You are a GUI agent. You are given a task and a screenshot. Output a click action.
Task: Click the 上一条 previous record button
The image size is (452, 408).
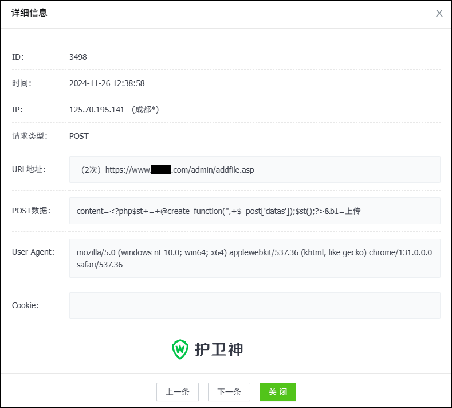click(178, 392)
